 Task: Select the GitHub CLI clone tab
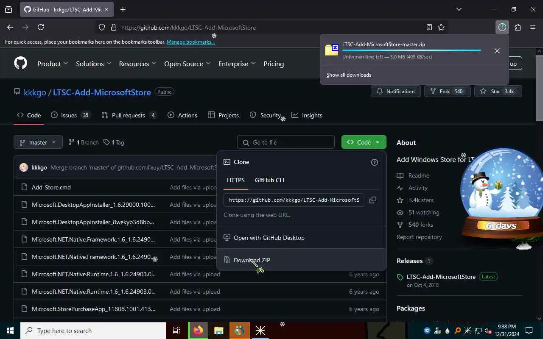269,180
